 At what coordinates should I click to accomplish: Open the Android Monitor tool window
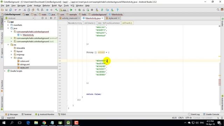44,114
